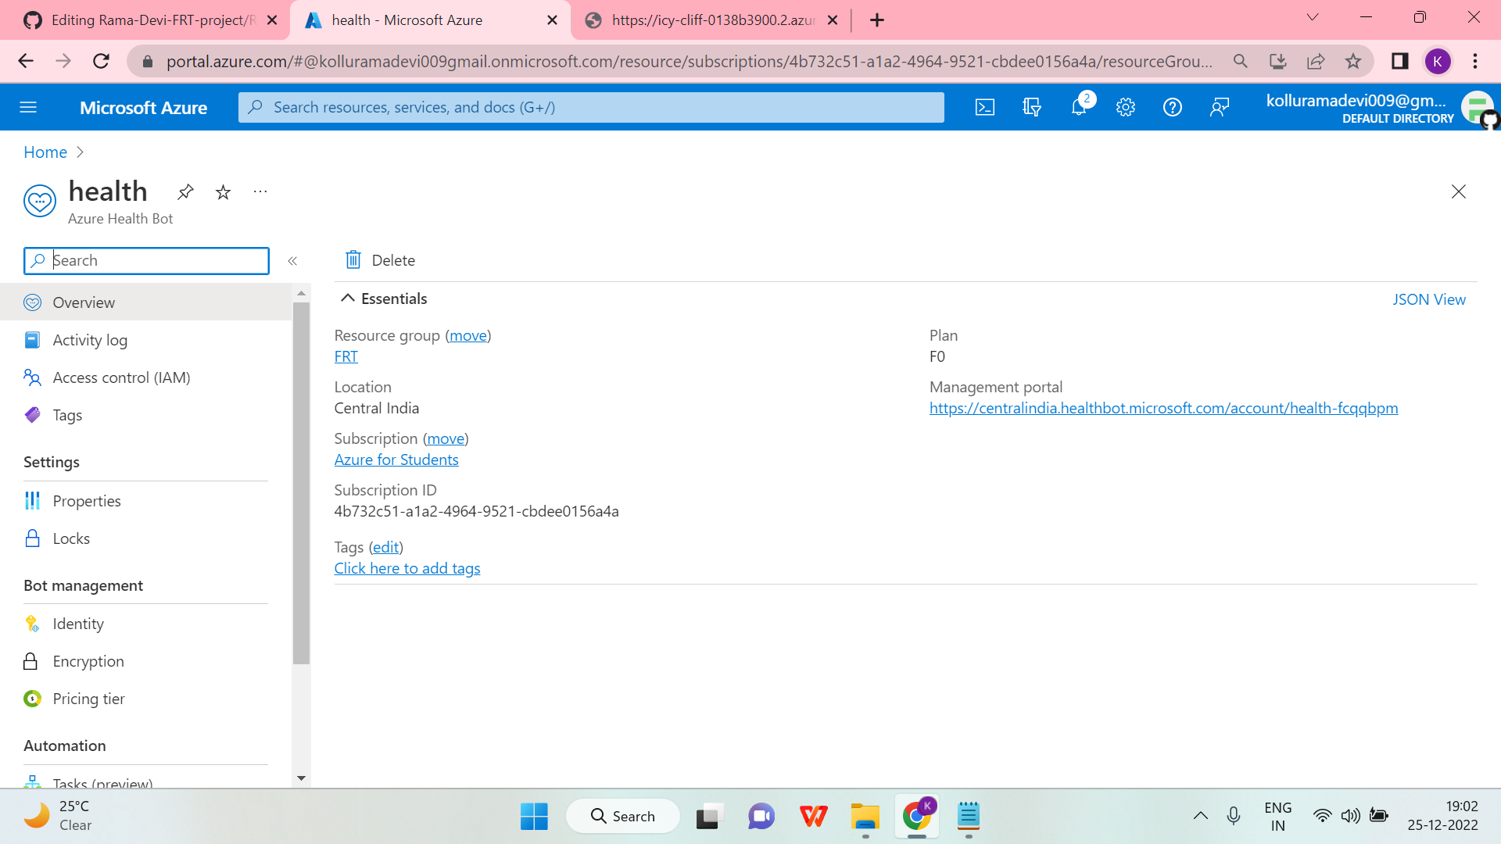
Task: Select Activity log in the sidebar
Action: [90, 340]
